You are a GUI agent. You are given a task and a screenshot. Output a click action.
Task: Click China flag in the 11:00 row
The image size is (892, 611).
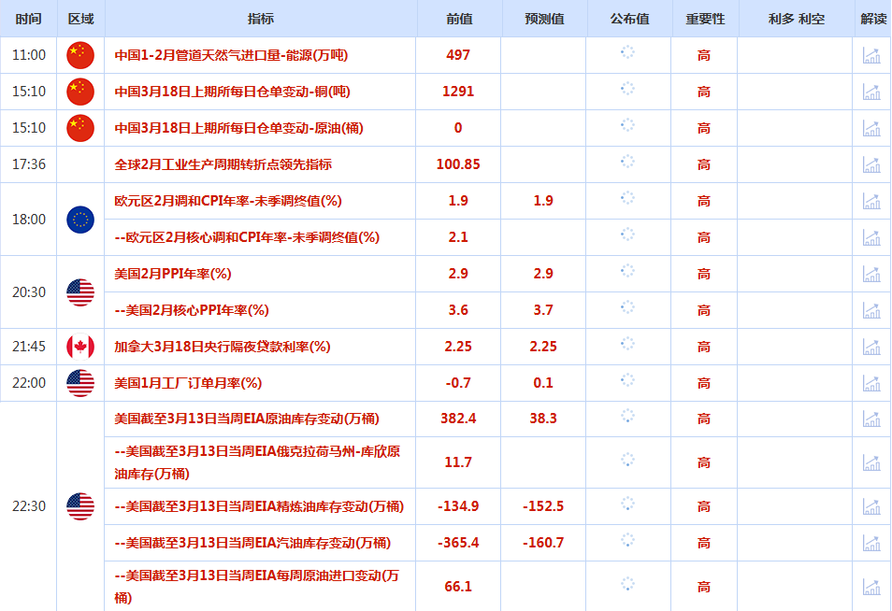click(x=80, y=55)
